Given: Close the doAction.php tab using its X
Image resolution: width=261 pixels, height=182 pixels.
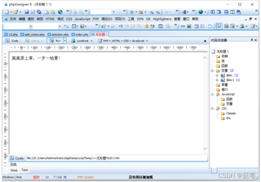Looking at the screenshot, I should [49, 34].
